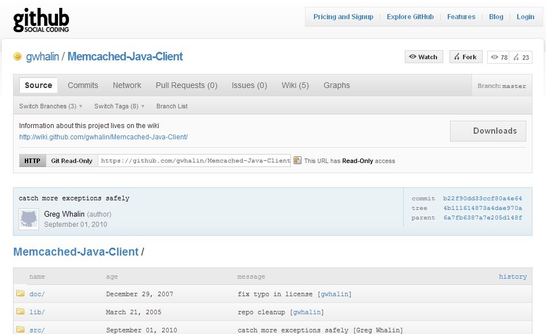The height and width of the screenshot is (334, 546).
Task: Click Greg Whalin's avatar image
Action: pos(29,219)
